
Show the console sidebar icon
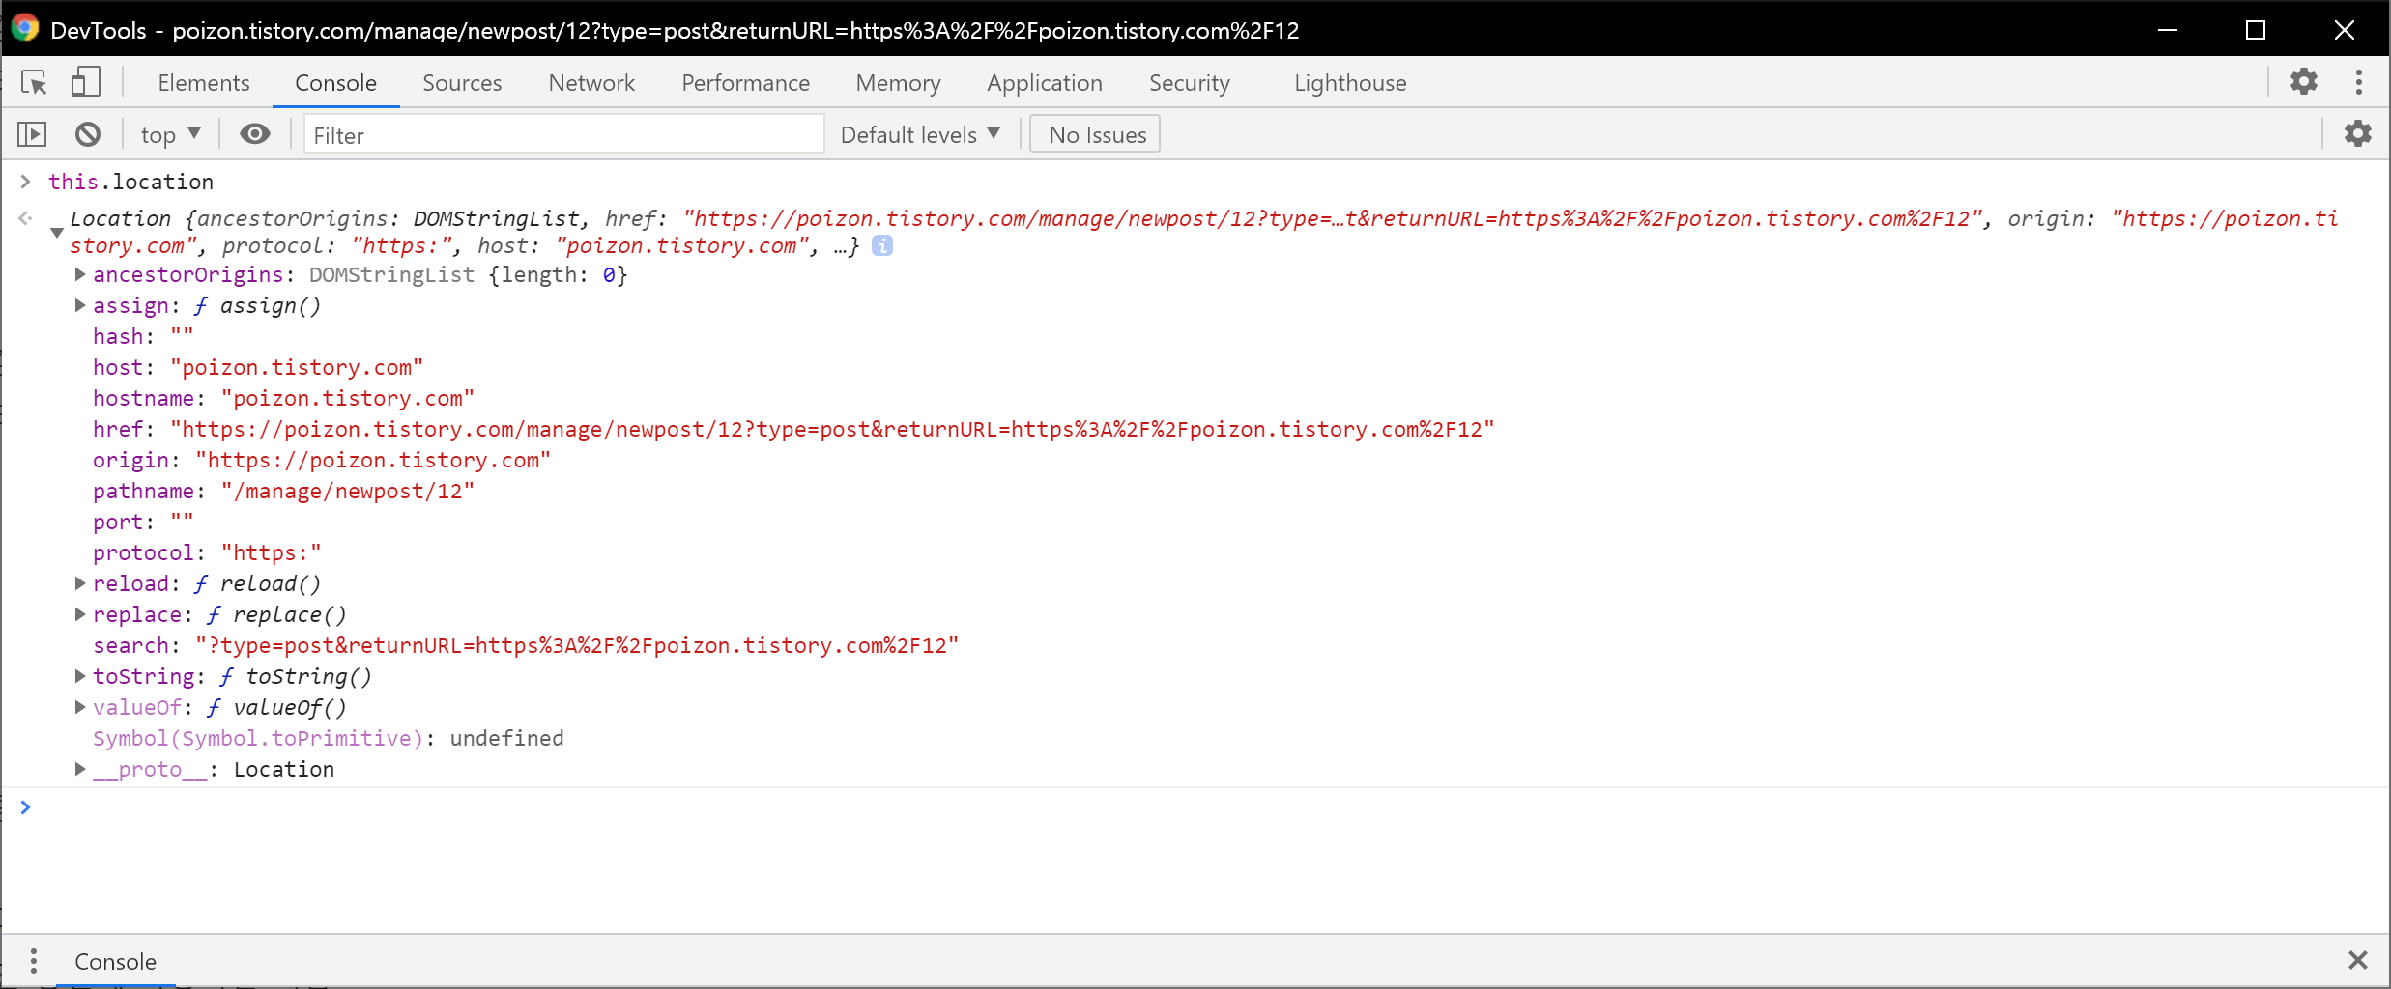pos(32,134)
